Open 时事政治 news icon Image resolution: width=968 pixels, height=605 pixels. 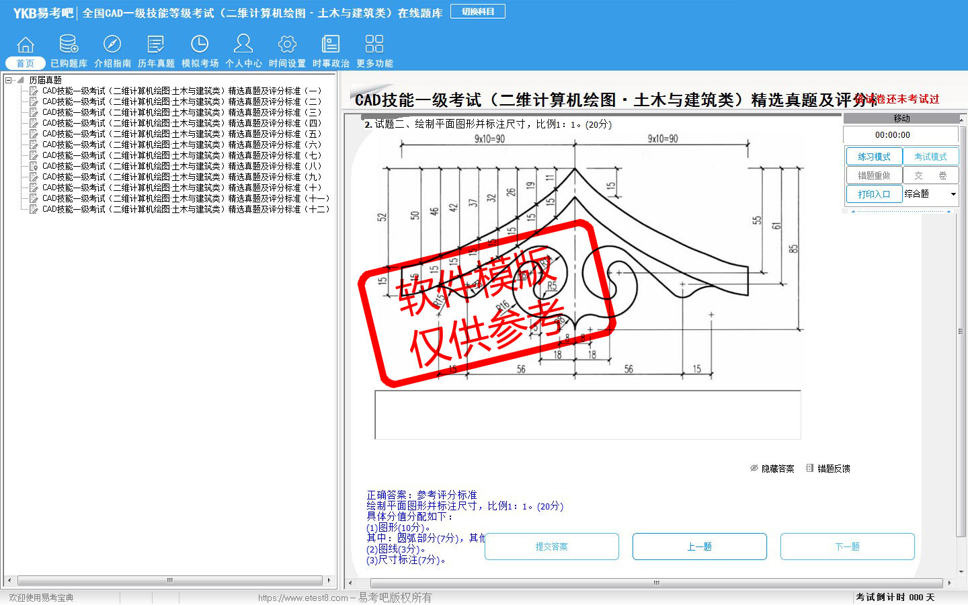coord(331,45)
